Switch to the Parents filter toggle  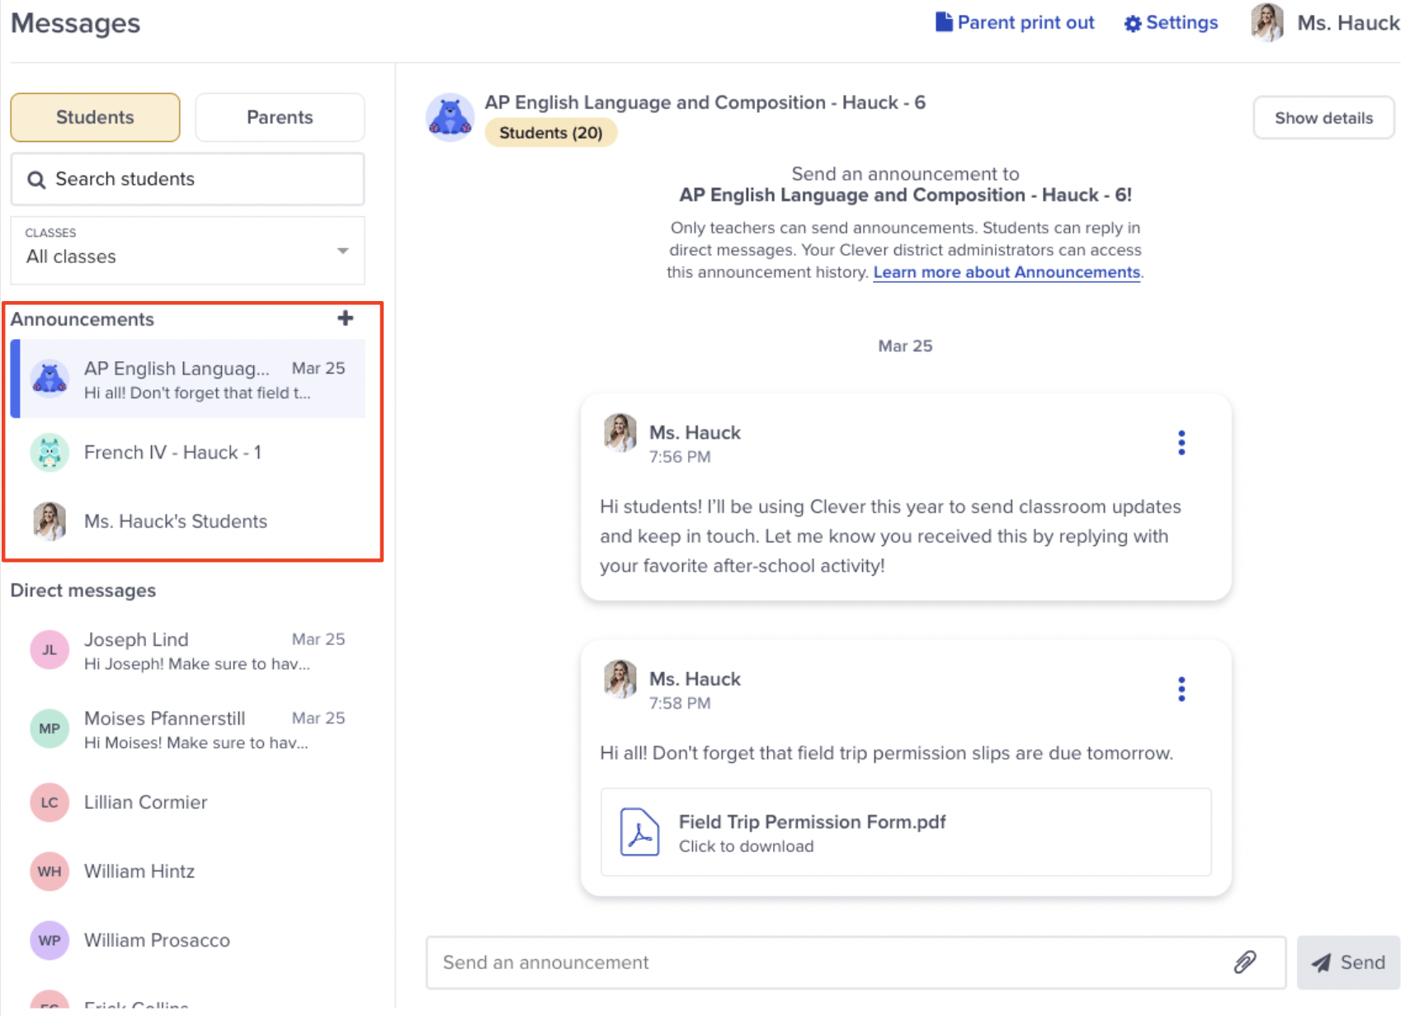click(279, 117)
